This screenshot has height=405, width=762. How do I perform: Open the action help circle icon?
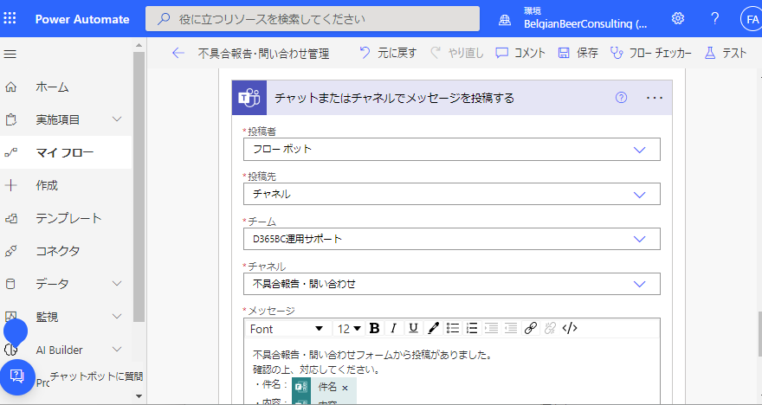621,98
